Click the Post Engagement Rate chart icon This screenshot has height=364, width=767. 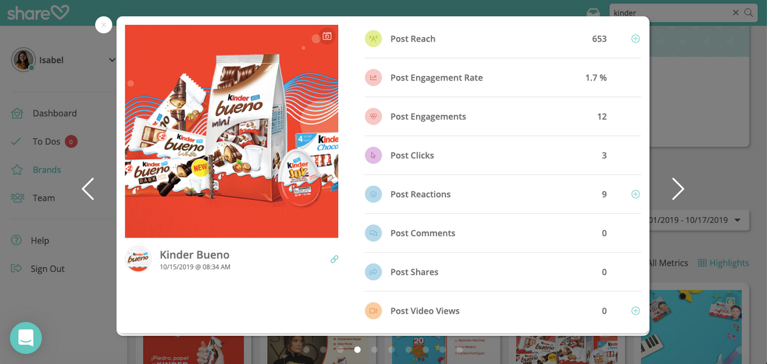pos(373,78)
